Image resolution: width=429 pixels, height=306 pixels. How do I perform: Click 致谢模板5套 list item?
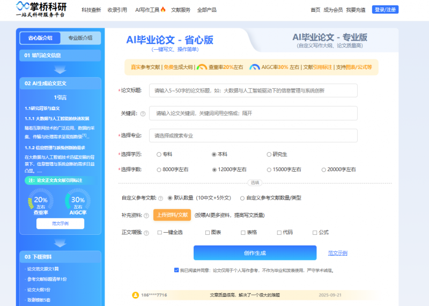click(39, 300)
